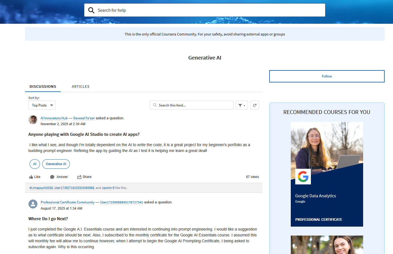
Task: Select the AI topic tag
Action: coord(35,164)
